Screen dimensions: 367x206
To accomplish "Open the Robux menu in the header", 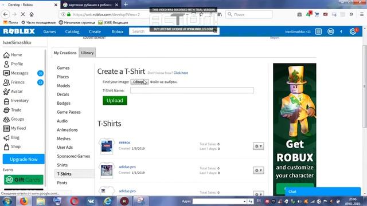I will pyautogui.click(x=118, y=31).
